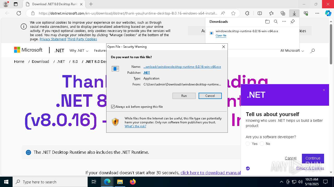The width and height of the screenshot is (334, 187).
Task: Open the Privacy Statement link
Action: click(53, 39)
